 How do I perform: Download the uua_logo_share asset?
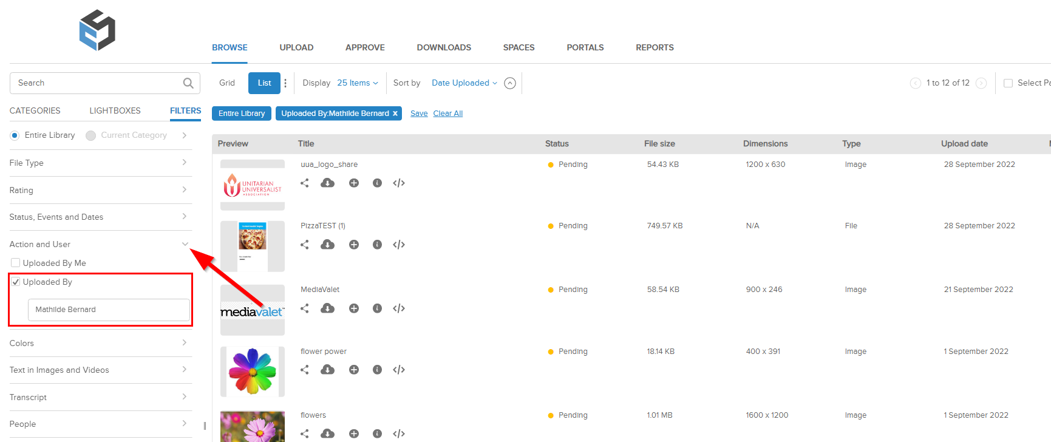point(328,183)
